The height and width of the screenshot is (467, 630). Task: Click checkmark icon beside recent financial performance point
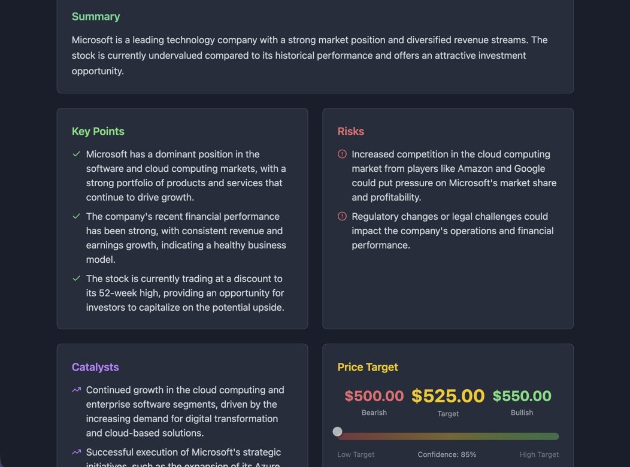(76, 216)
